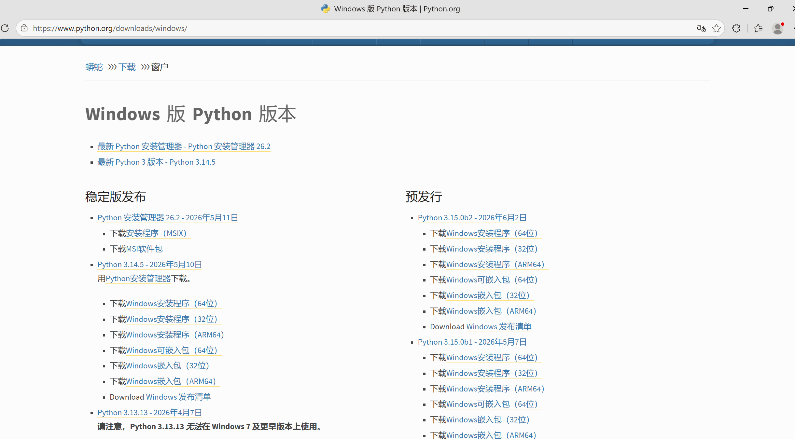The width and height of the screenshot is (795, 439).
Task: Download 3.15.0b1 Windows可嵌入包 (64位)
Action: tap(494, 404)
